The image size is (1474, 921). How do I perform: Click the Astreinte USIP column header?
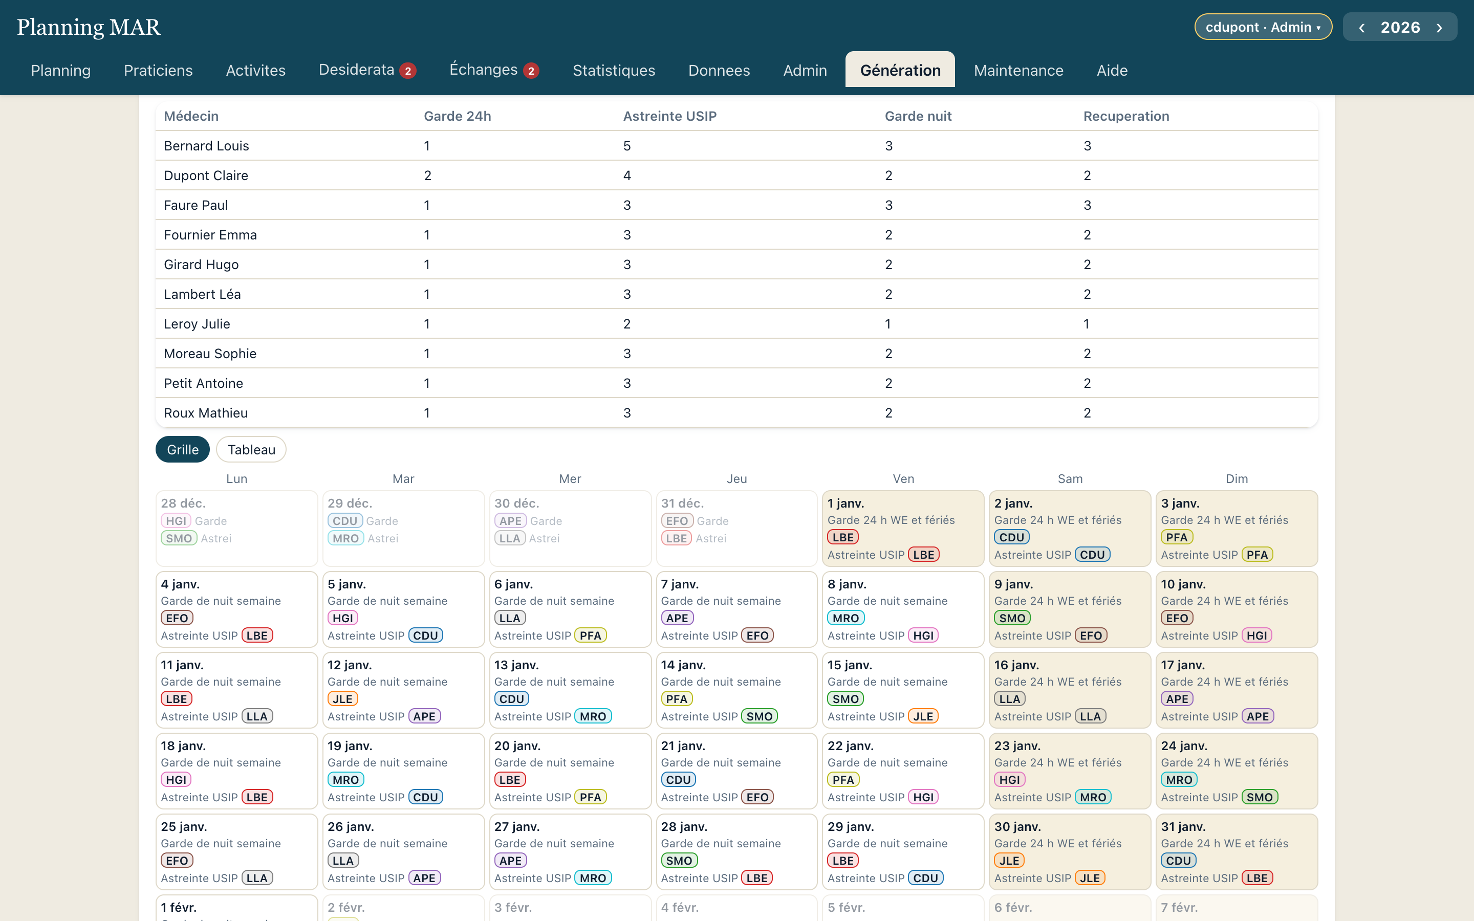click(669, 116)
